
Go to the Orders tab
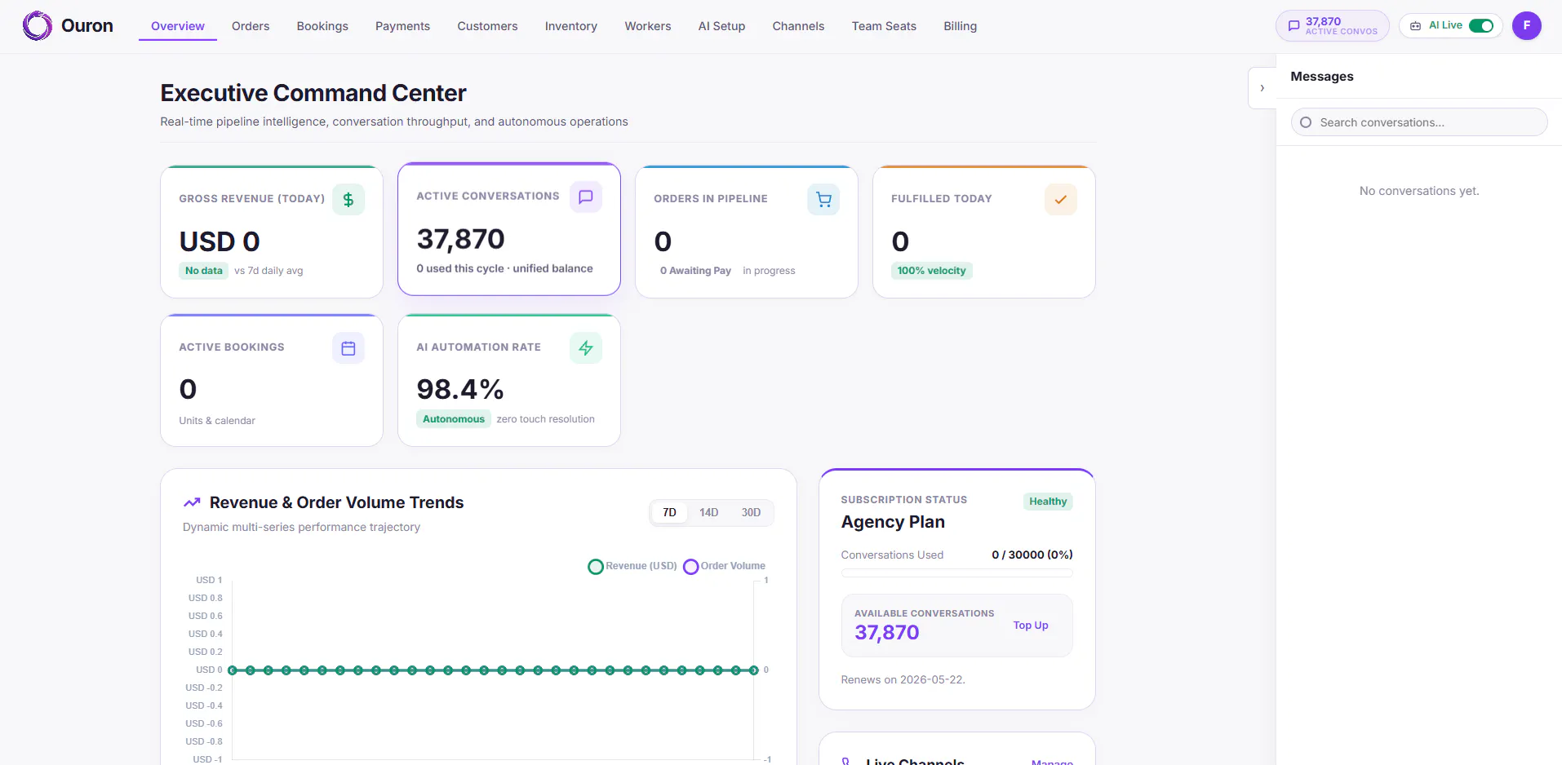point(251,26)
